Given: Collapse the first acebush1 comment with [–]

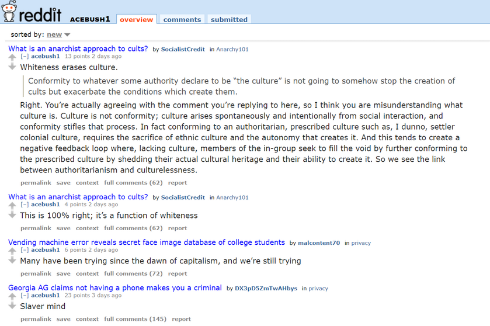Looking at the screenshot, I should pos(25,57).
